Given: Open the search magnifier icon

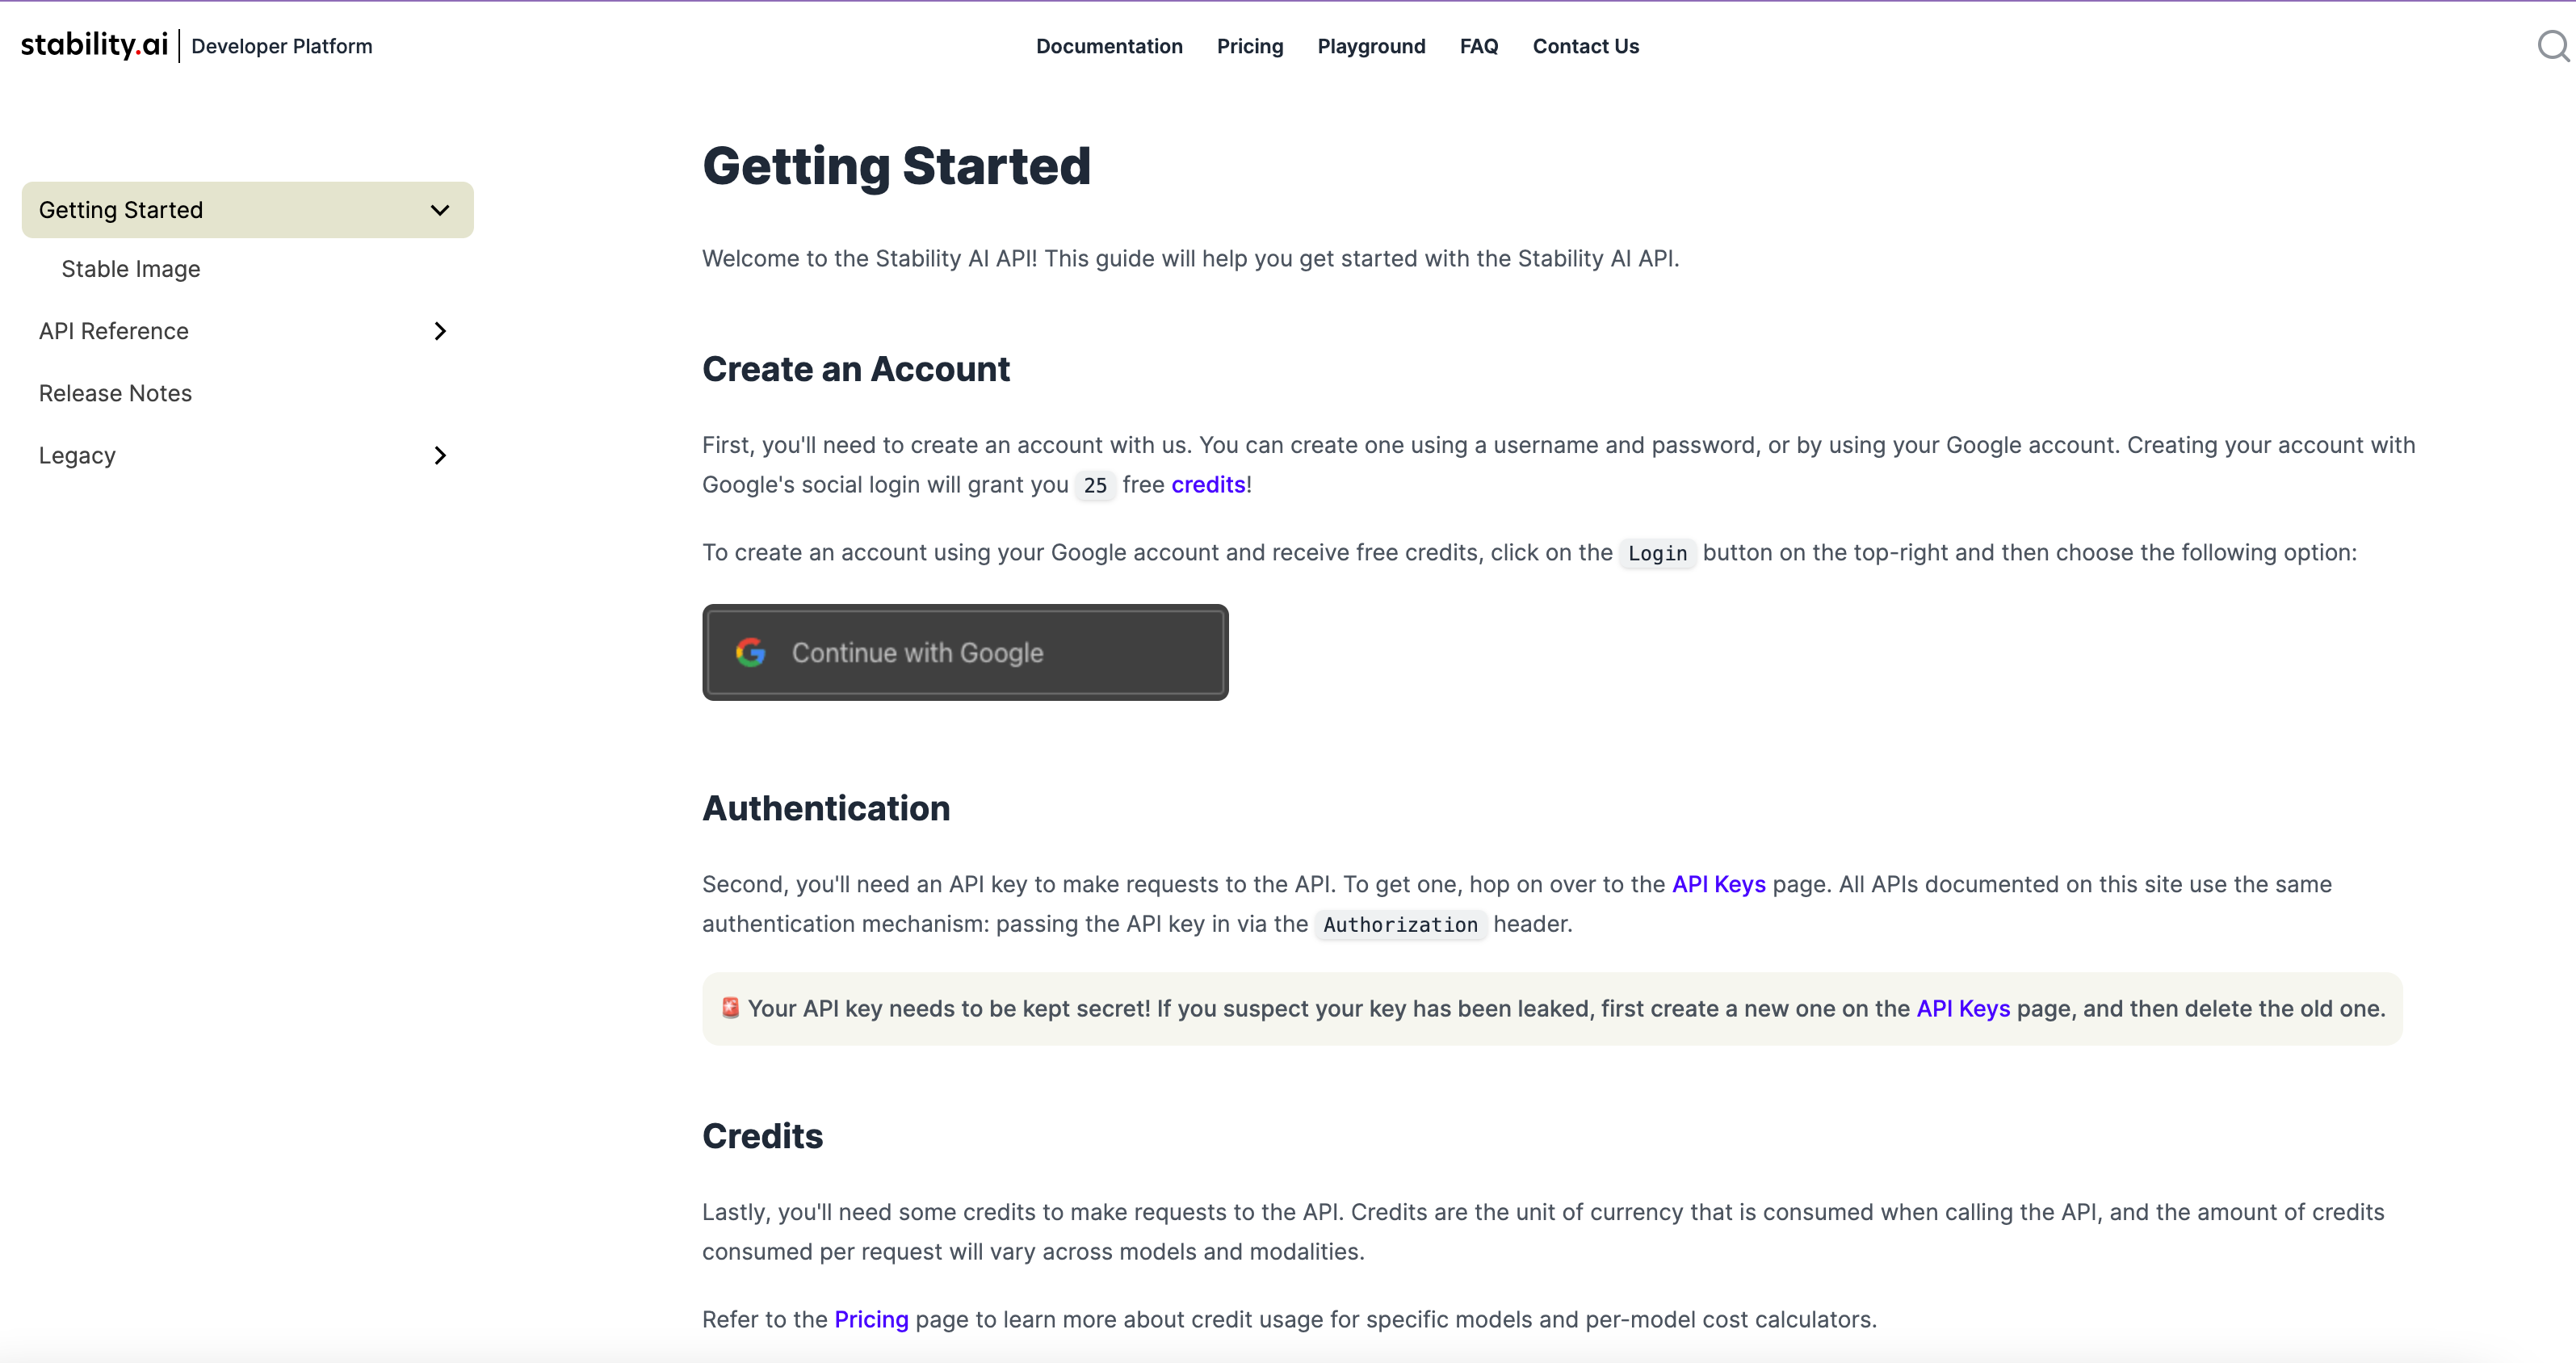Looking at the screenshot, I should click(x=2552, y=46).
